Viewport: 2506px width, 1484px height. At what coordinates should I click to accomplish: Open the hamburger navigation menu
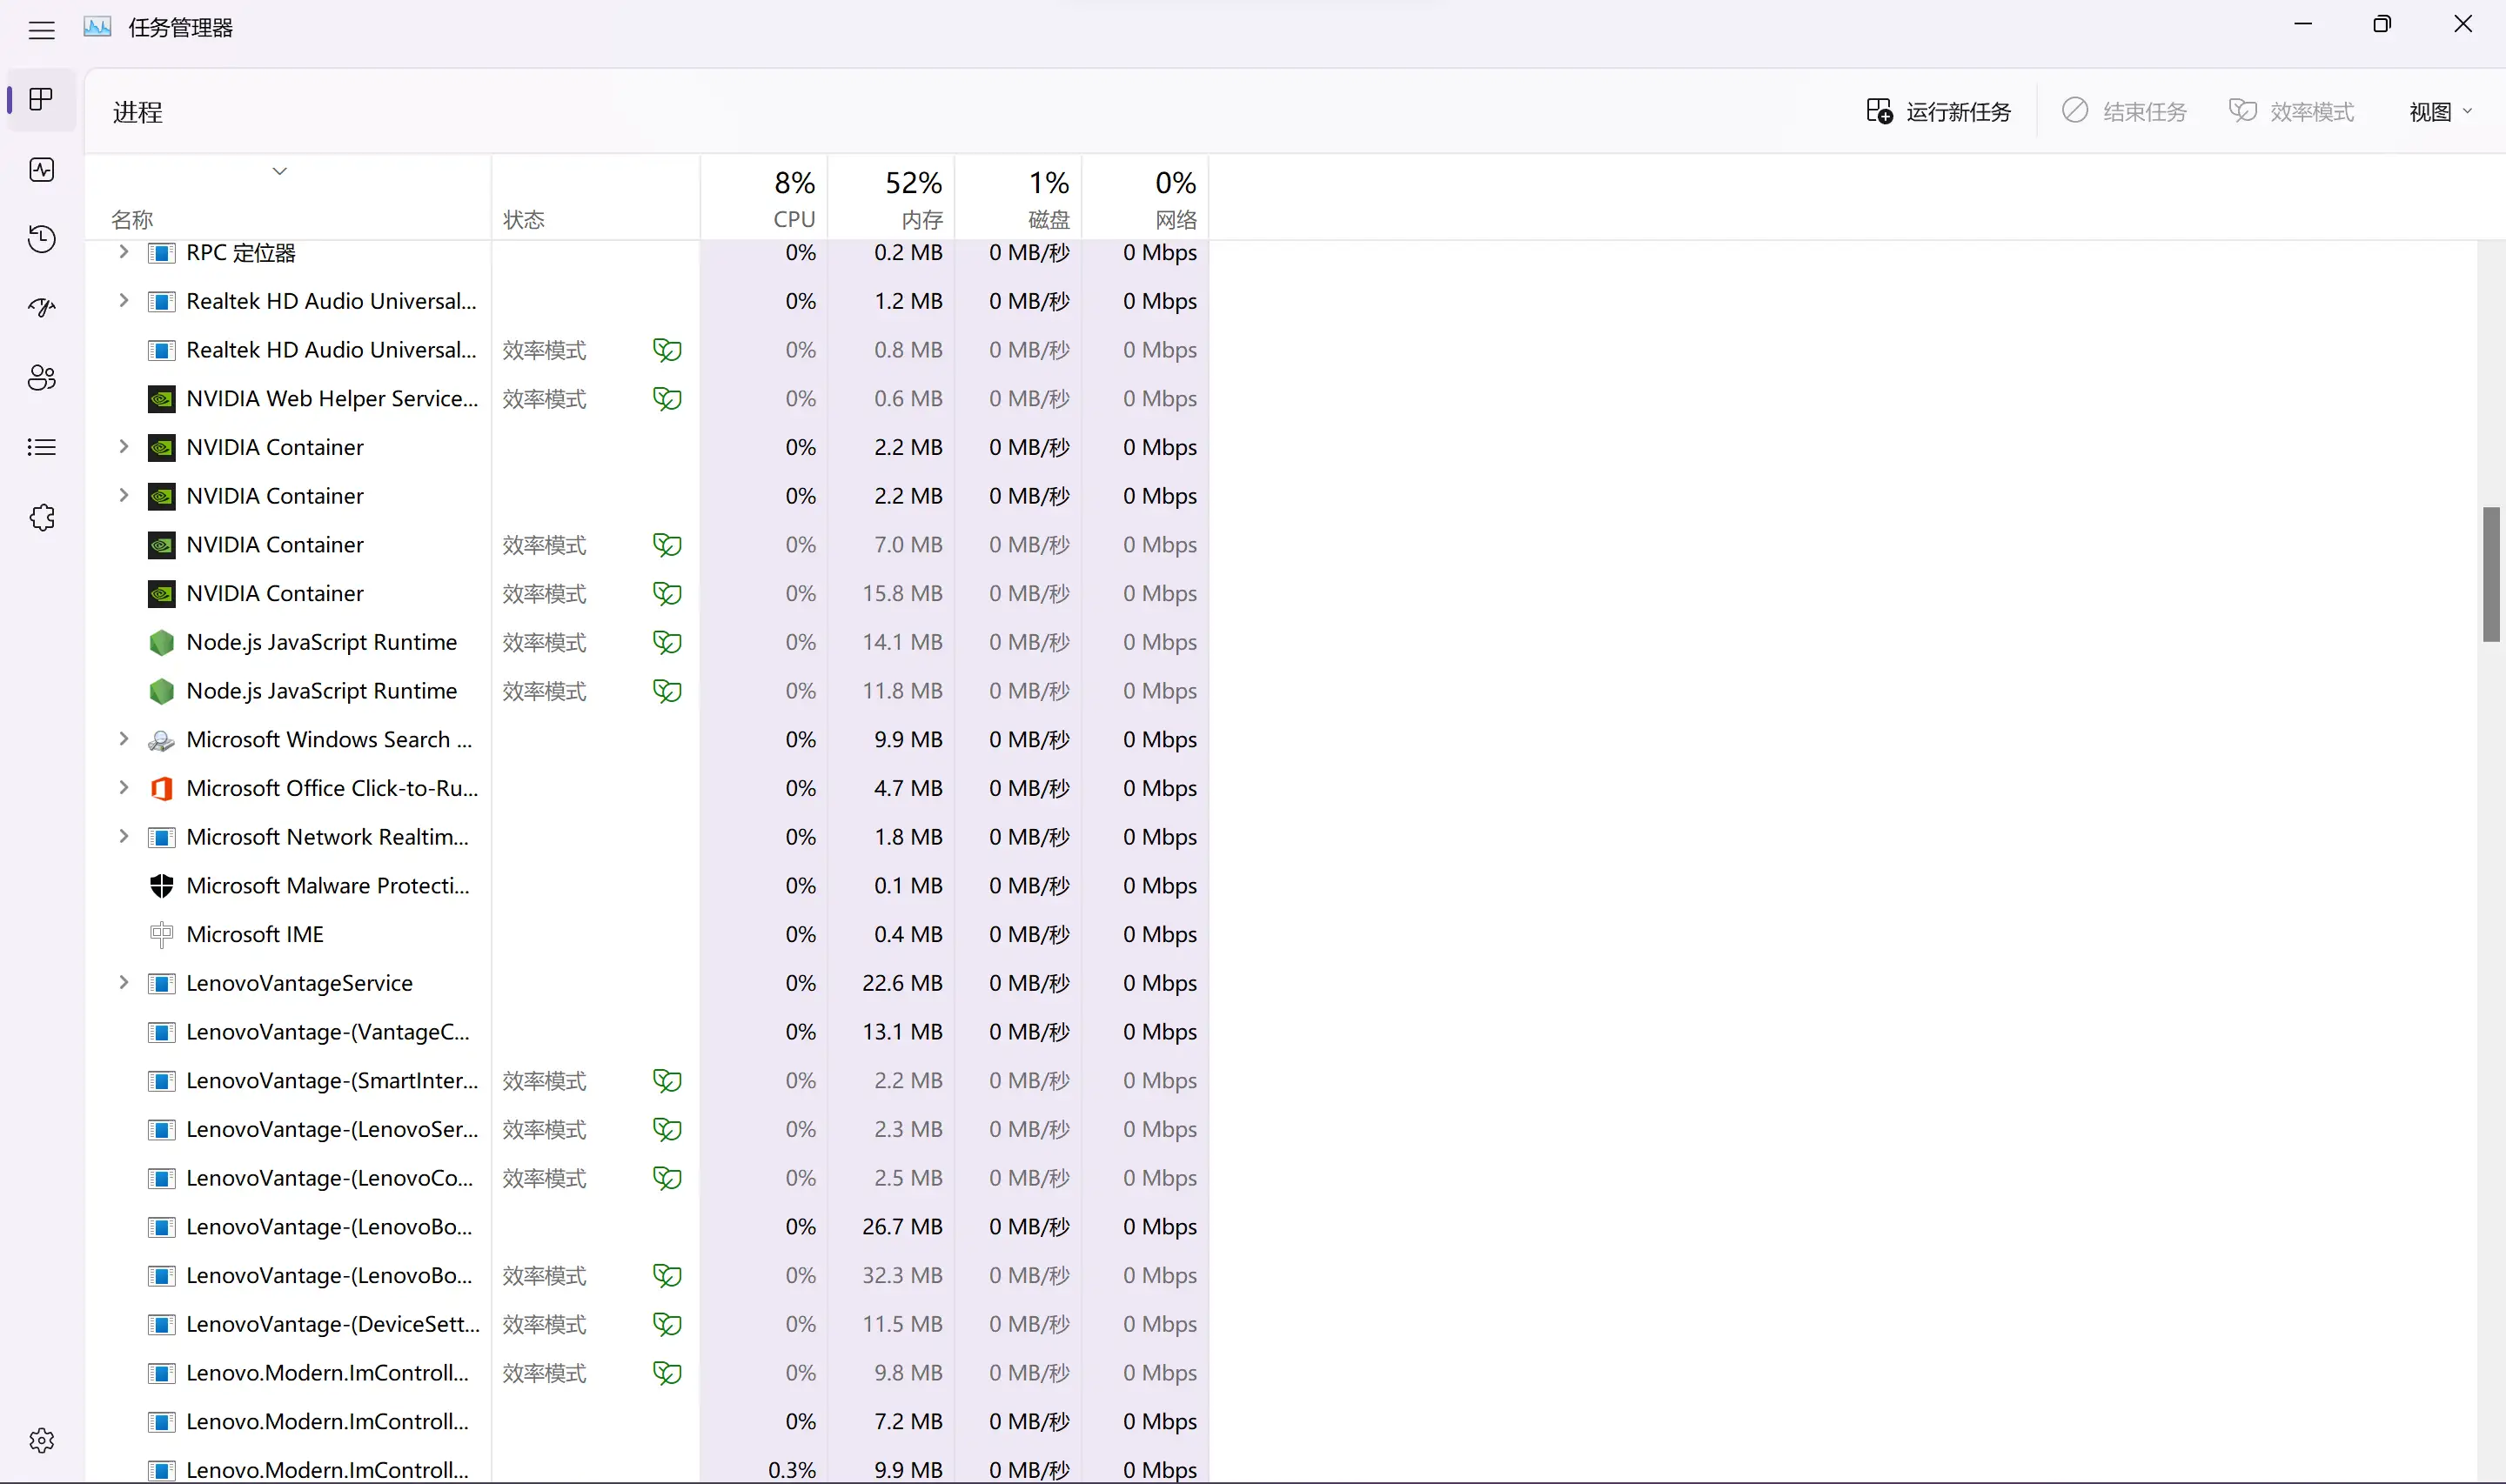pyautogui.click(x=41, y=30)
